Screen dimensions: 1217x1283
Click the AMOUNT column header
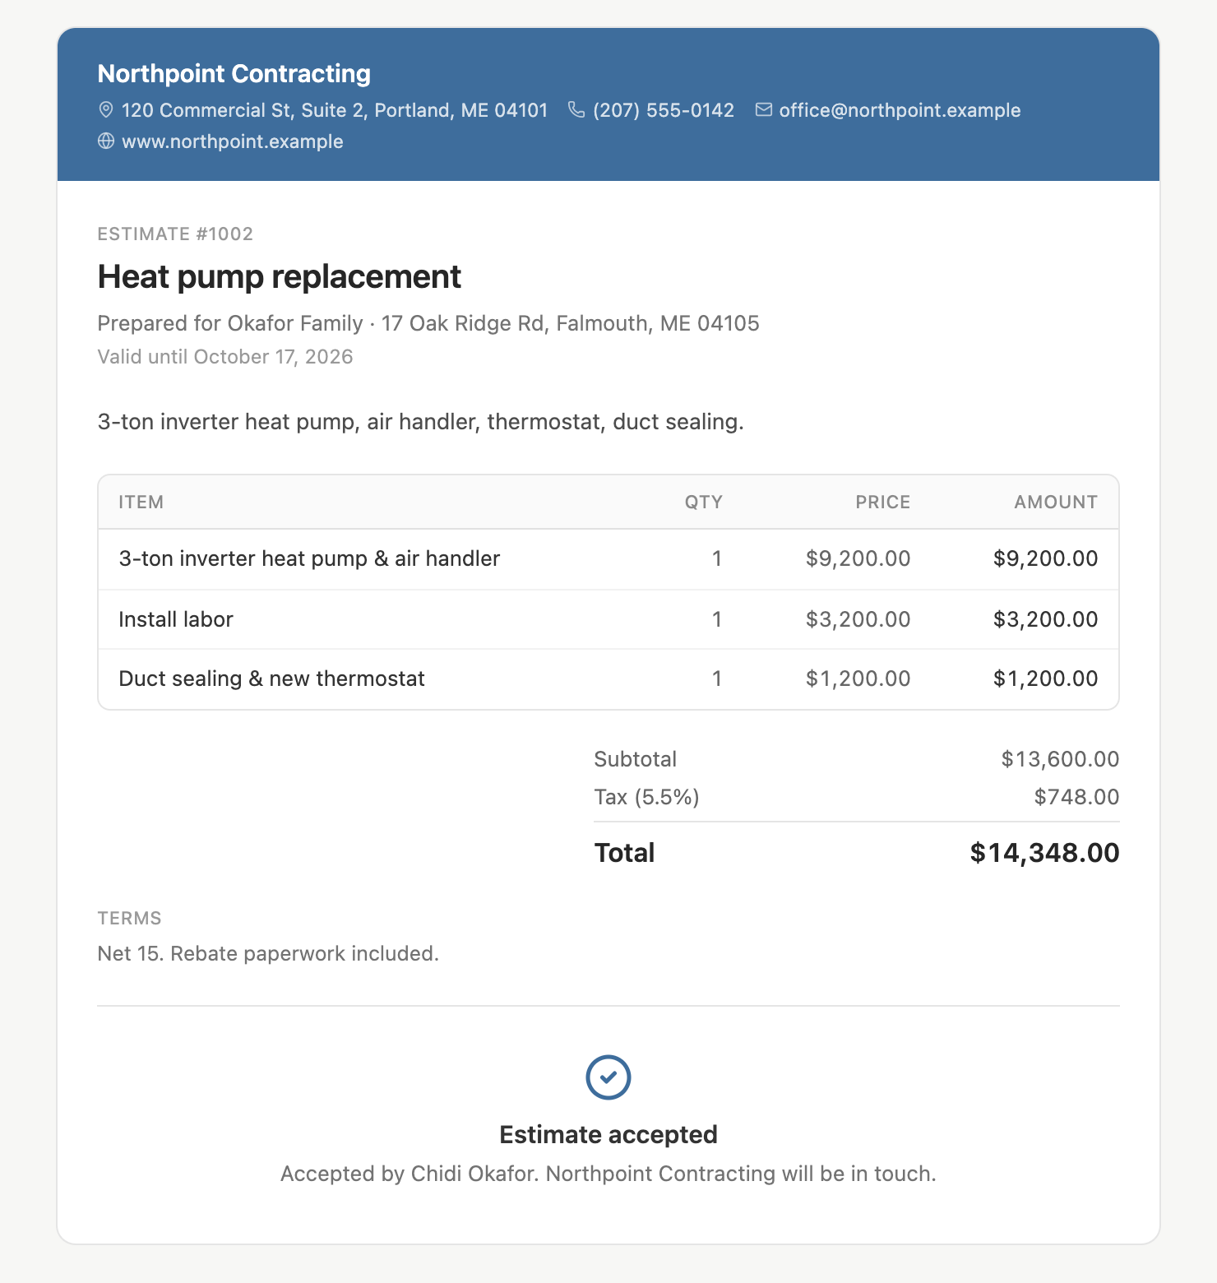[x=1056, y=502]
